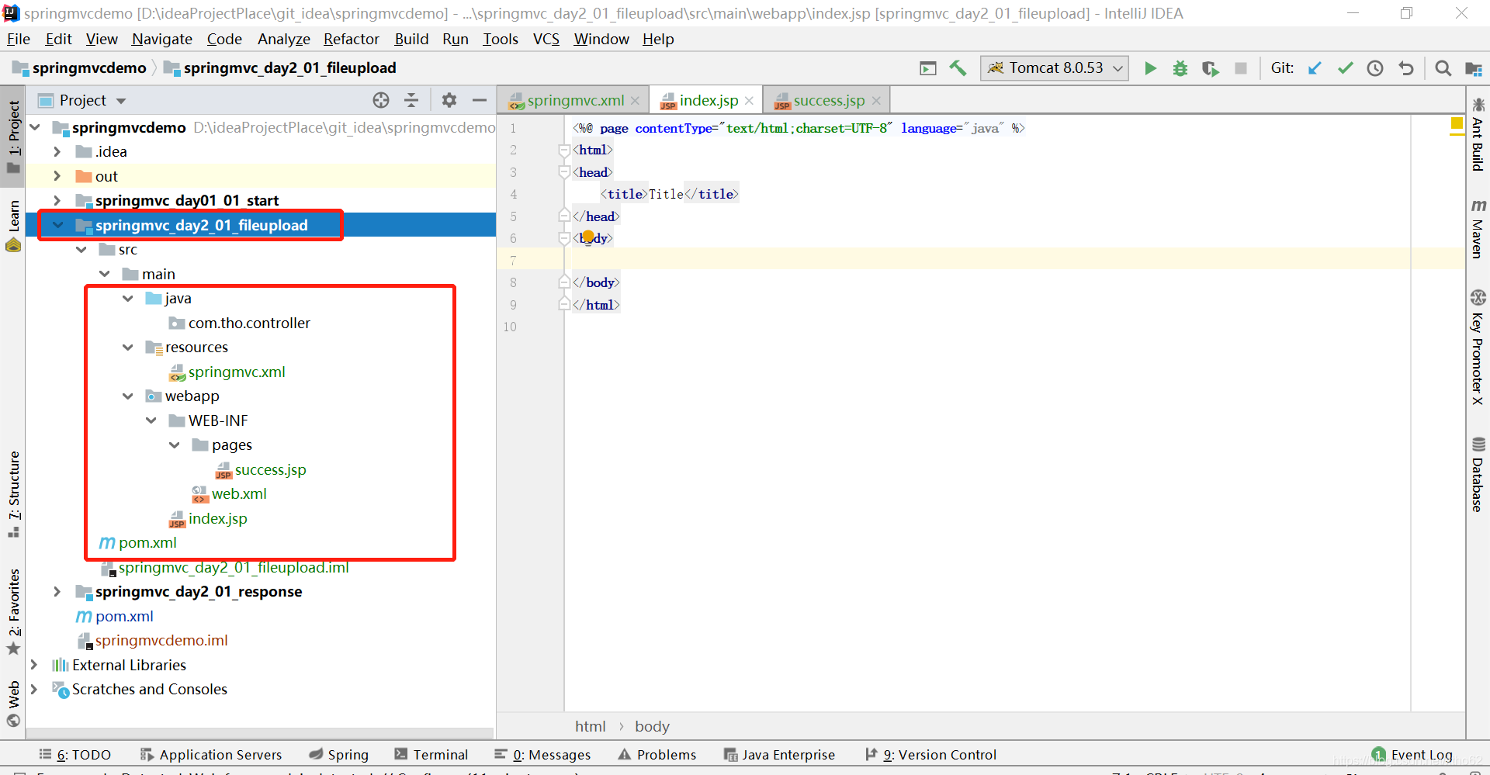Toggle fold marker at the head tag line
Viewport: 1490px width, 775px height.
click(565, 172)
